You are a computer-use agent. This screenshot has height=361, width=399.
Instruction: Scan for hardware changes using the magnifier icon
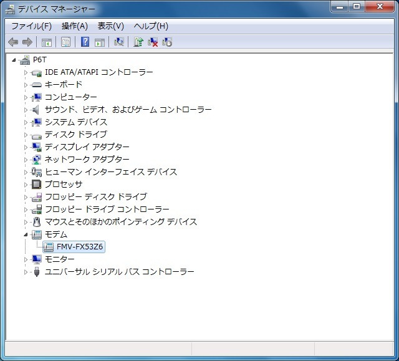tap(119, 42)
